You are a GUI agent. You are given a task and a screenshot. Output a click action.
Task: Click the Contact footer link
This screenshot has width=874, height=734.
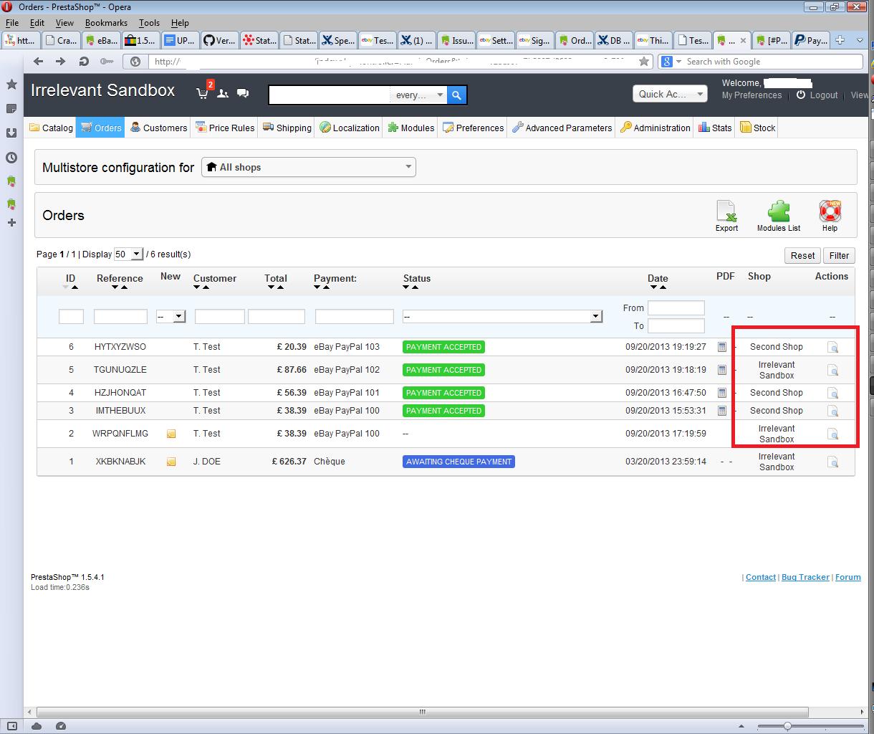(x=761, y=577)
